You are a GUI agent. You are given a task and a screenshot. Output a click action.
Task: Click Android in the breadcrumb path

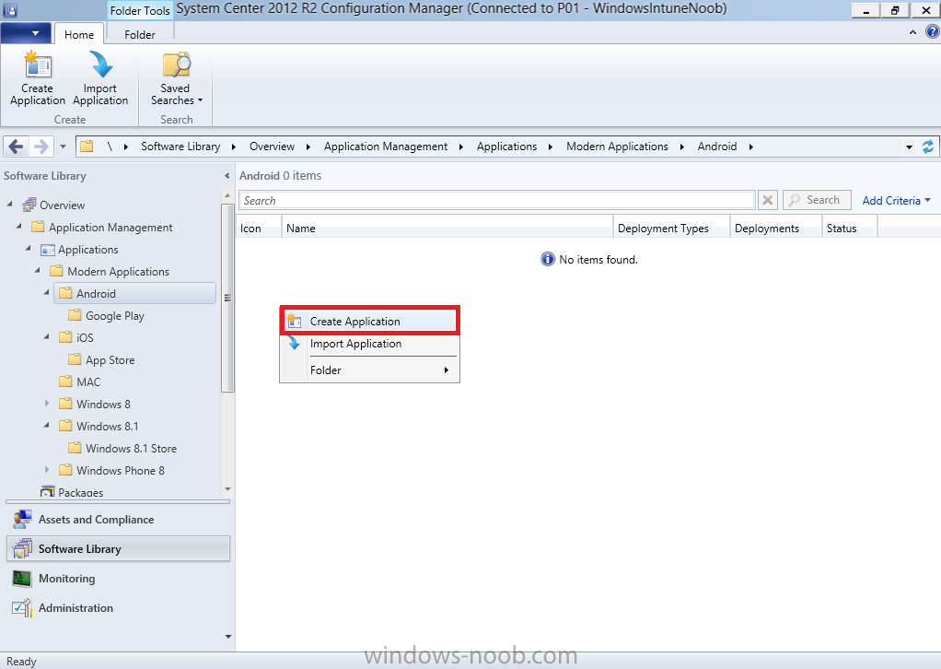[x=717, y=147]
